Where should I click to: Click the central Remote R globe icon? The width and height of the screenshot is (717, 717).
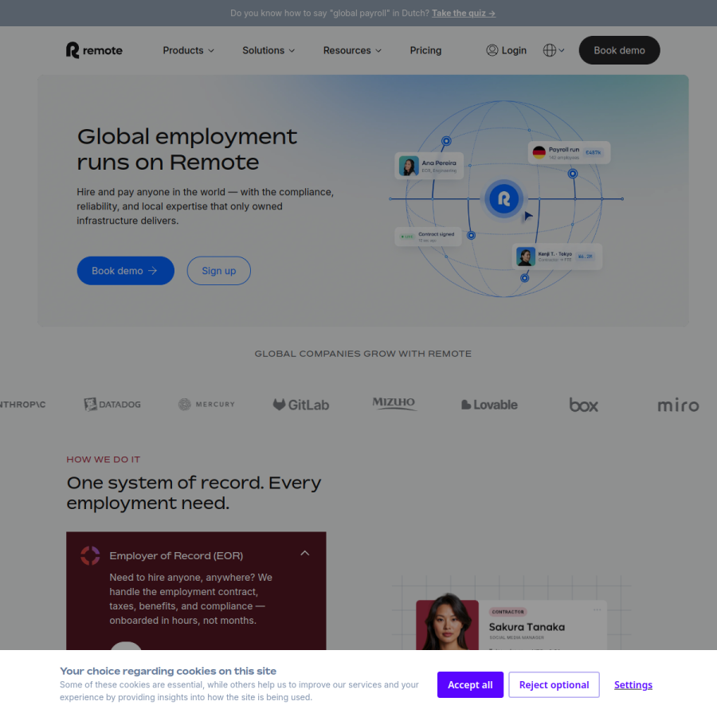pos(503,199)
